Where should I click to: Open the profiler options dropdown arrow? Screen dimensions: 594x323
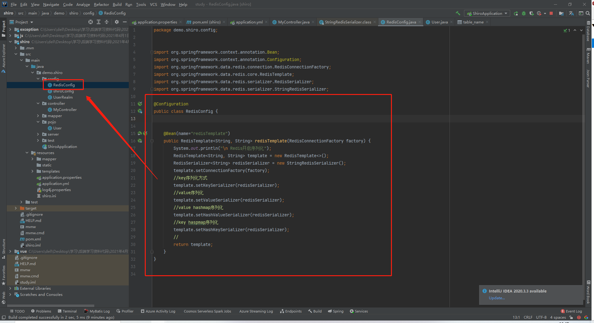click(x=545, y=13)
